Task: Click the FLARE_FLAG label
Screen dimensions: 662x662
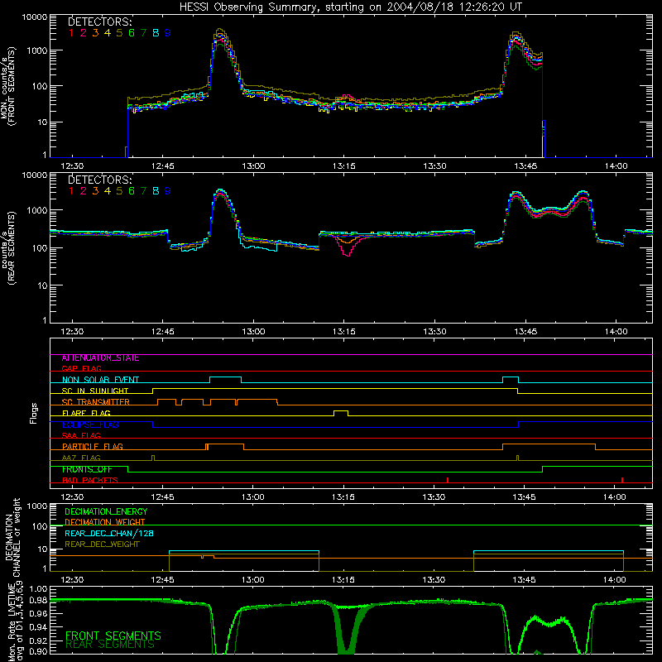Action: pyautogui.click(x=86, y=413)
